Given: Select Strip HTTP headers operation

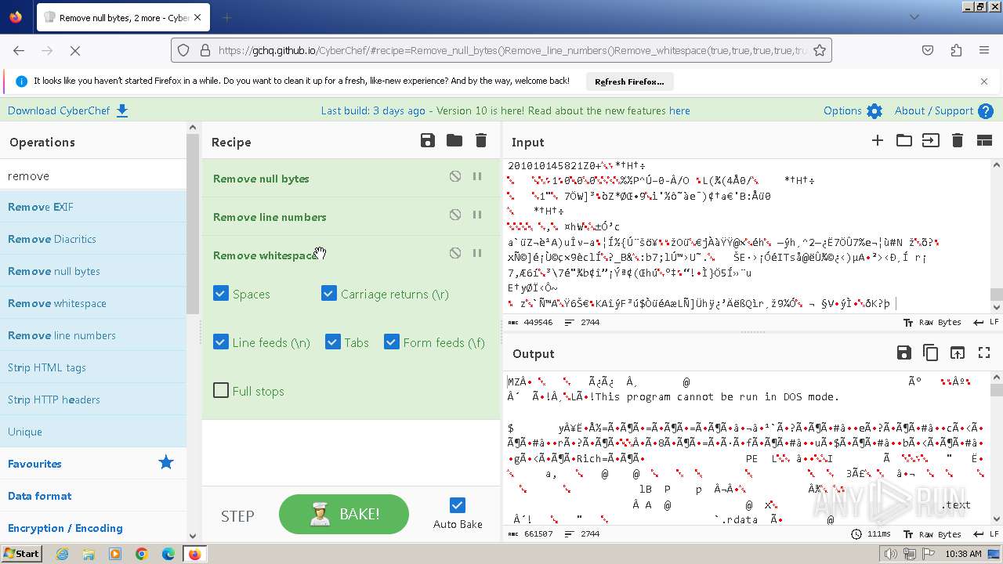Looking at the screenshot, I should pos(93,399).
